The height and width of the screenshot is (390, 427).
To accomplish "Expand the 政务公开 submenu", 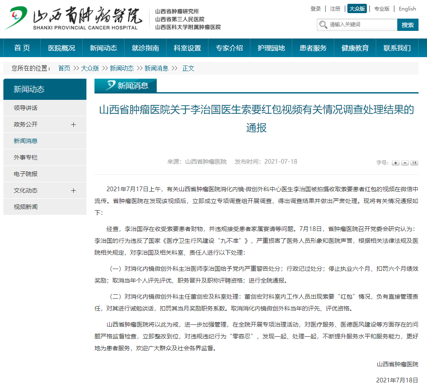I will coord(73,124).
